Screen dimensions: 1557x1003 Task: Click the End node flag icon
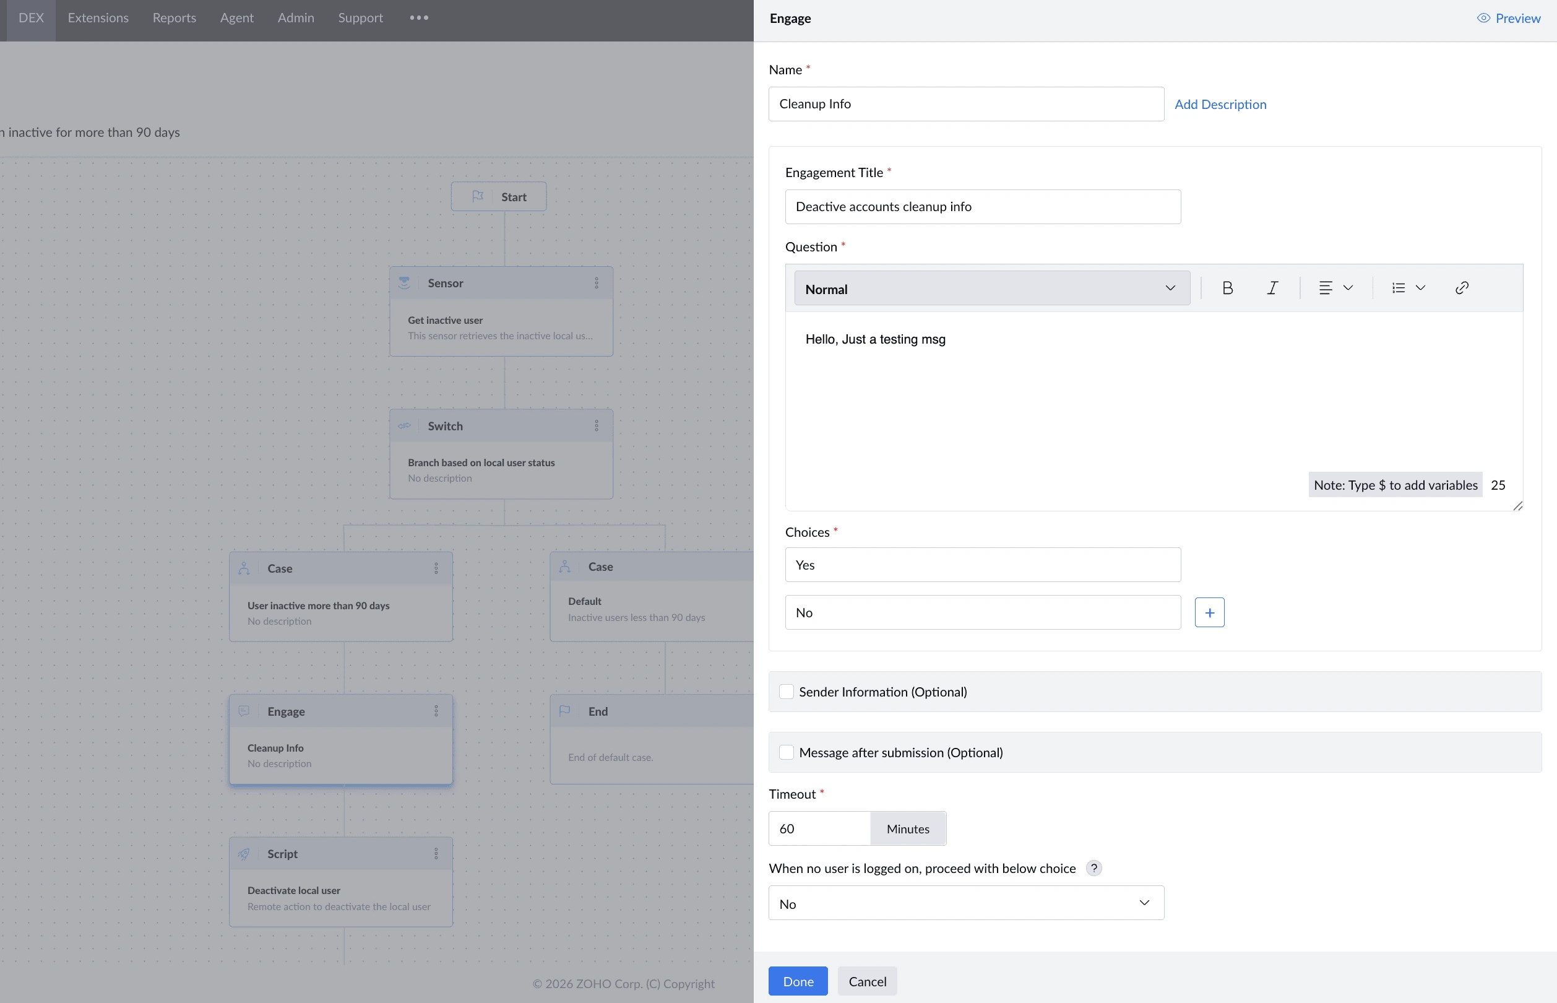click(x=565, y=711)
